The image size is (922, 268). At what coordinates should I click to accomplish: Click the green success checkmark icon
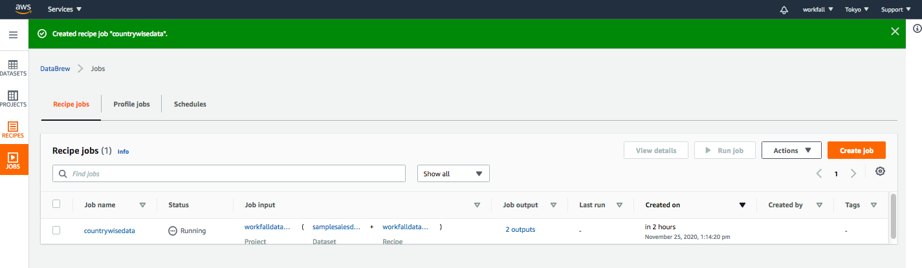click(42, 33)
